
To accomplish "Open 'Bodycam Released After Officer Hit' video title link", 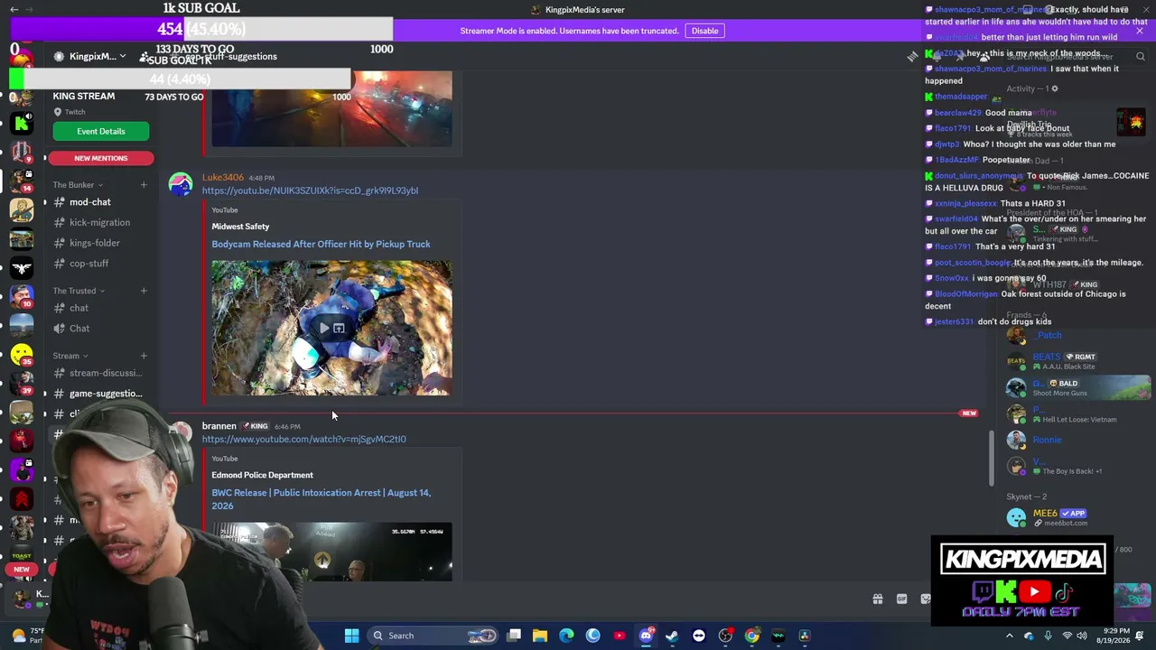I will pos(321,244).
